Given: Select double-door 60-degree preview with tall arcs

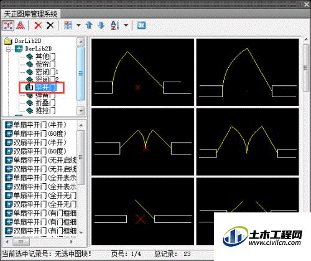Looking at the screenshot, I should coord(248,141).
